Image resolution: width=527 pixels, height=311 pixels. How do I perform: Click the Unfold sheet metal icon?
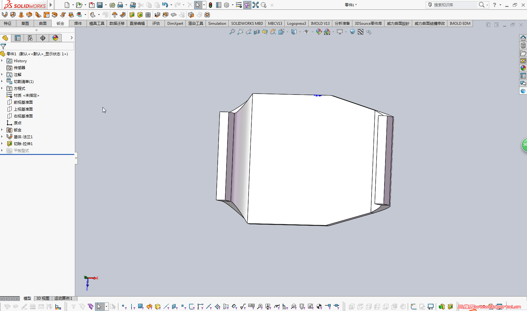pyautogui.click(x=157, y=15)
